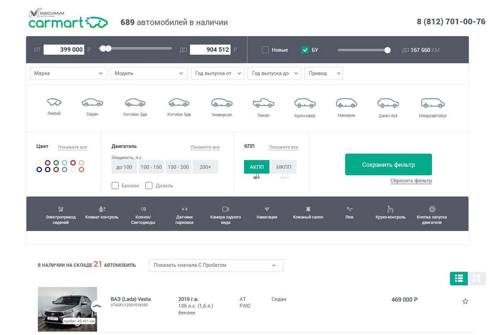Select the Седан body type icon
Viewport: 503px width, 335px height.
coord(92,103)
